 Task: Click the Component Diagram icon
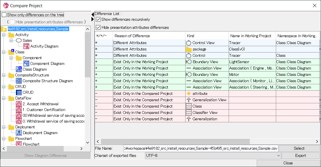(26, 63)
